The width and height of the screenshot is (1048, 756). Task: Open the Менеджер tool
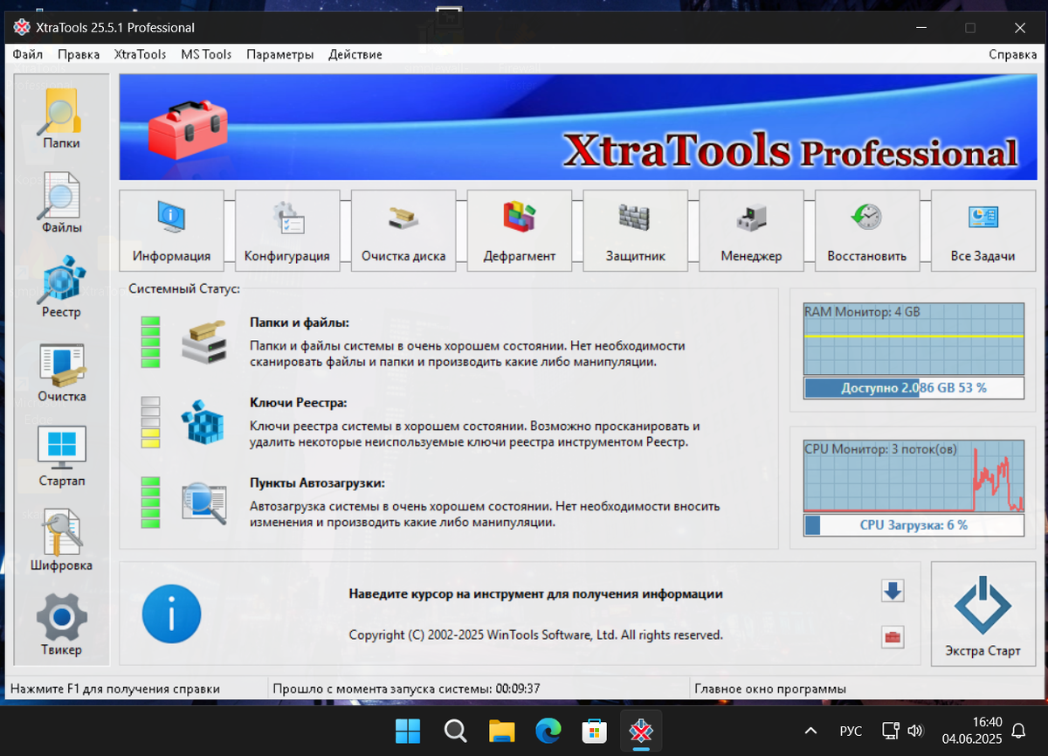coord(751,231)
